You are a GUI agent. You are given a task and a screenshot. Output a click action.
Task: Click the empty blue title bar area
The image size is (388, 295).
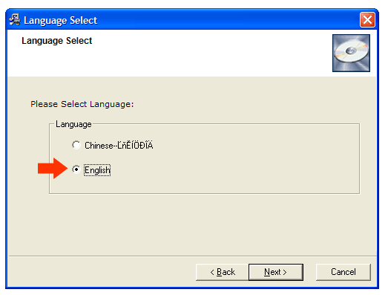[228, 20]
